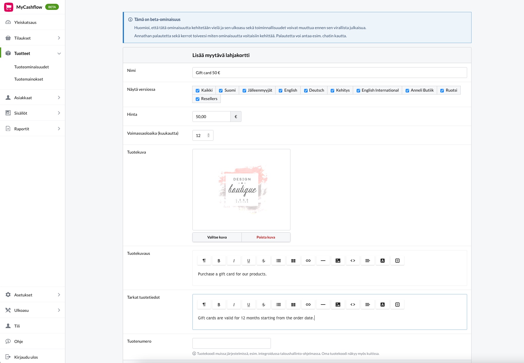Open text color in Tuotekuvaus editor
Screen dimensions: 524x363
[x=383, y=261]
